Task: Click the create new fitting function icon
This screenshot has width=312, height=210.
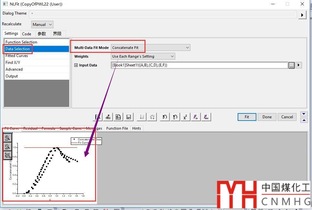Action: pyautogui.click(x=118, y=117)
